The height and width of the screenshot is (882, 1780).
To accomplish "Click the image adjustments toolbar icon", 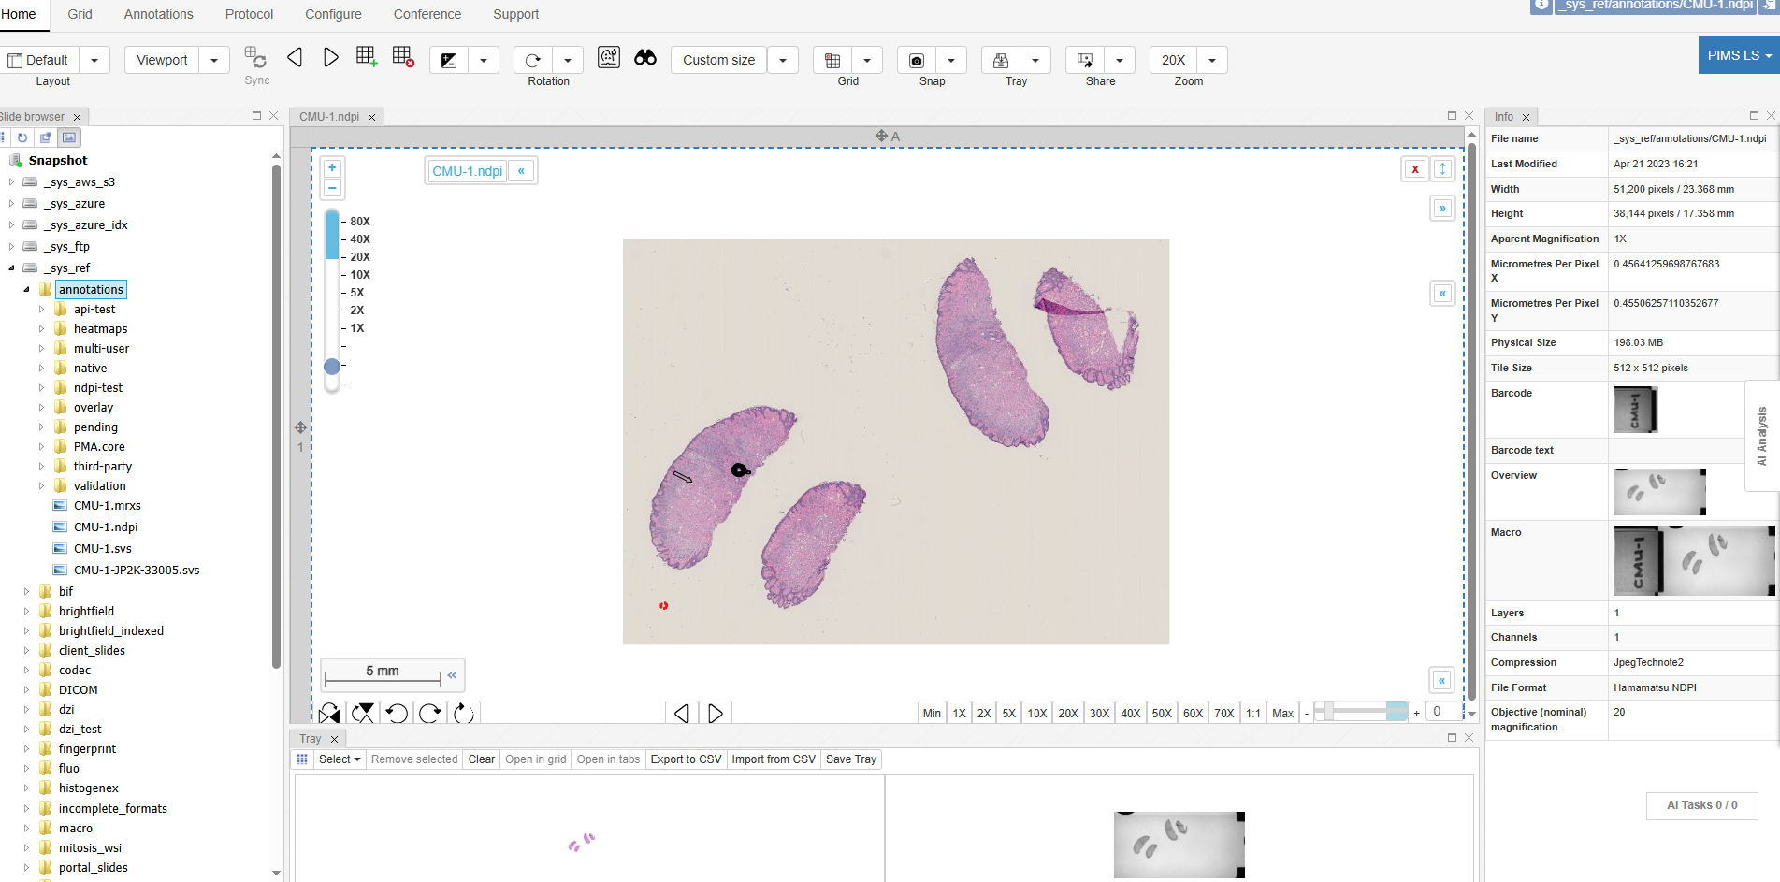I will [x=449, y=60].
